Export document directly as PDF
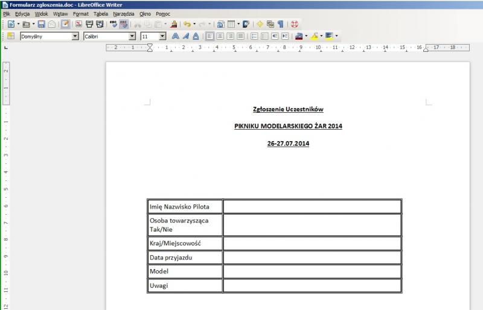Viewport: 483px width, 310px height. coord(78,24)
